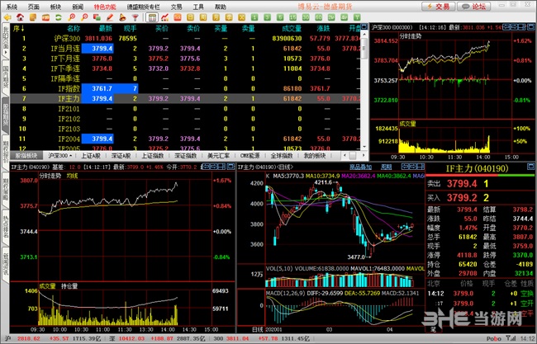Open the 系统 menu
Viewport: 537px width, 344px height.
12,7
